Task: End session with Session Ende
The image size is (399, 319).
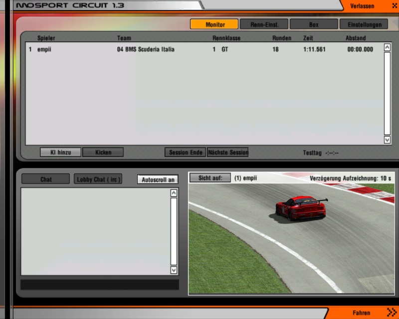Action: tap(185, 152)
